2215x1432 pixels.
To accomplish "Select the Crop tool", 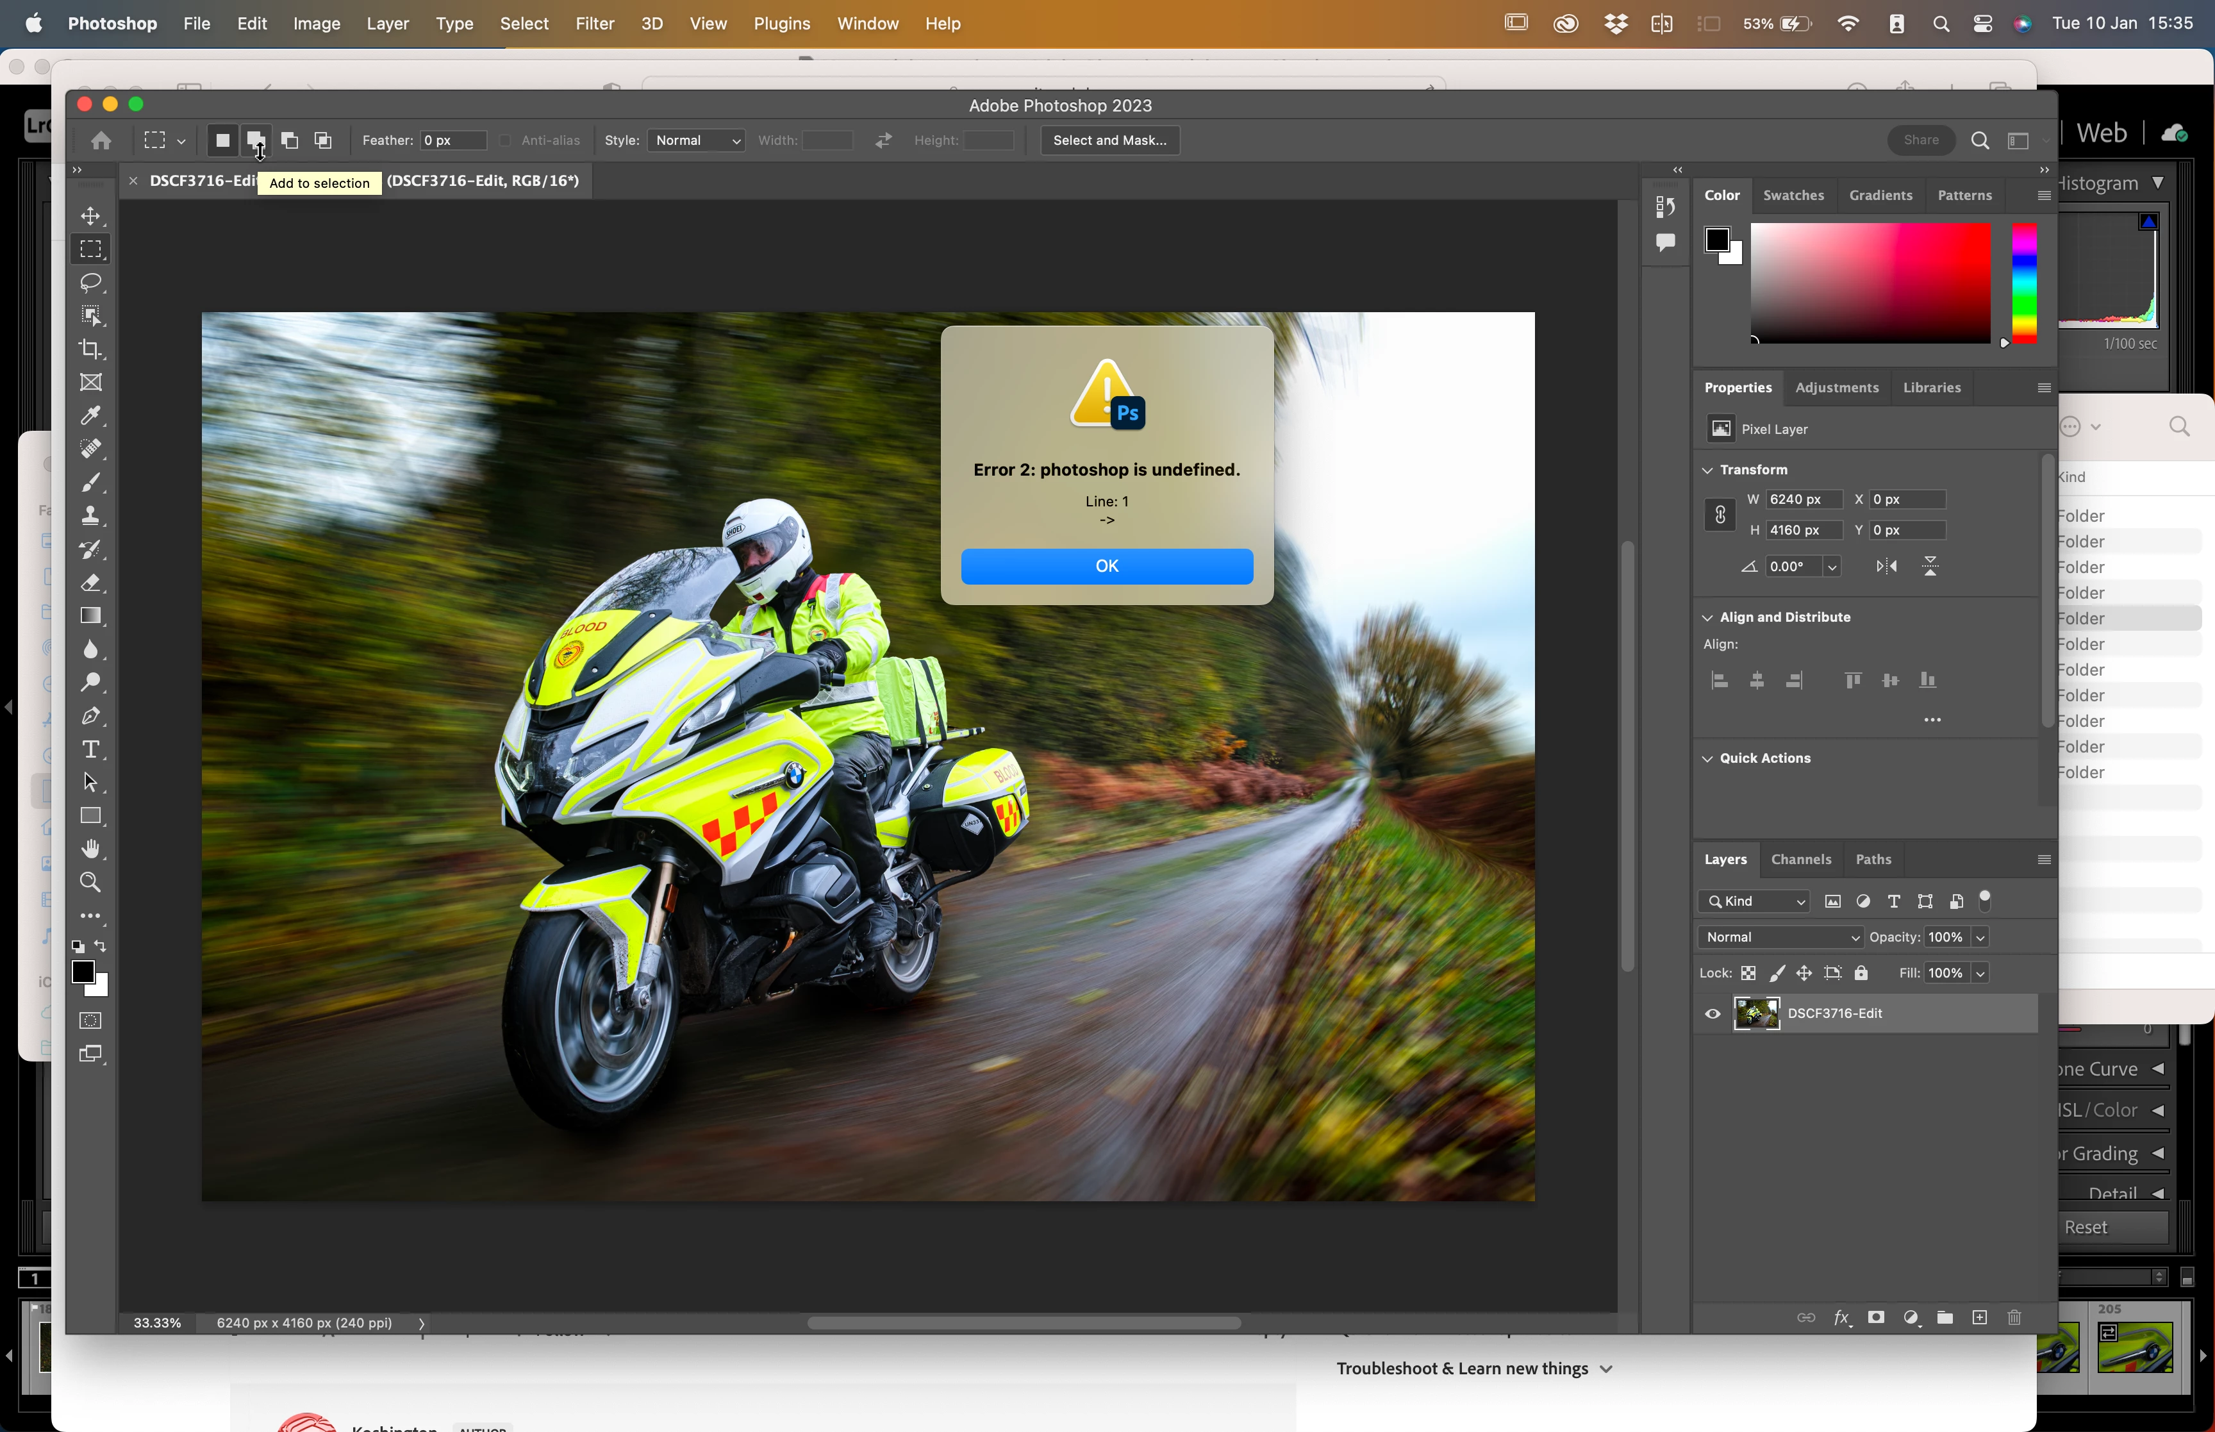I will (x=90, y=349).
